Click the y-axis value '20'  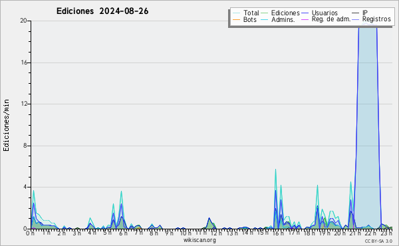tap(23, 21)
